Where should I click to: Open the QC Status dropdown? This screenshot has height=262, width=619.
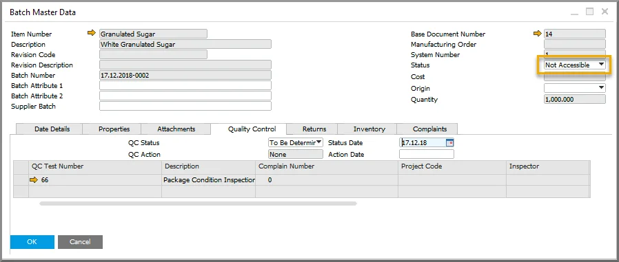click(295, 142)
